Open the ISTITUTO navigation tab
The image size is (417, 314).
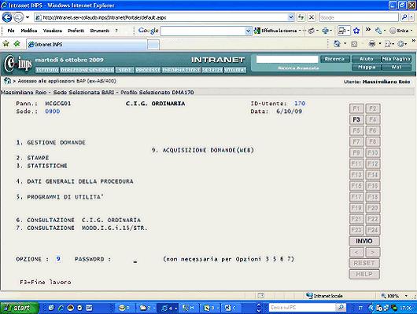[x=47, y=70]
